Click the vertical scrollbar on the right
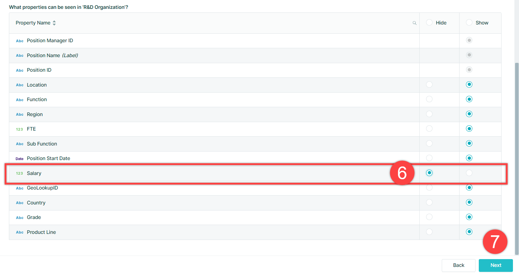The height and width of the screenshot is (274, 519). coord(517,159)
